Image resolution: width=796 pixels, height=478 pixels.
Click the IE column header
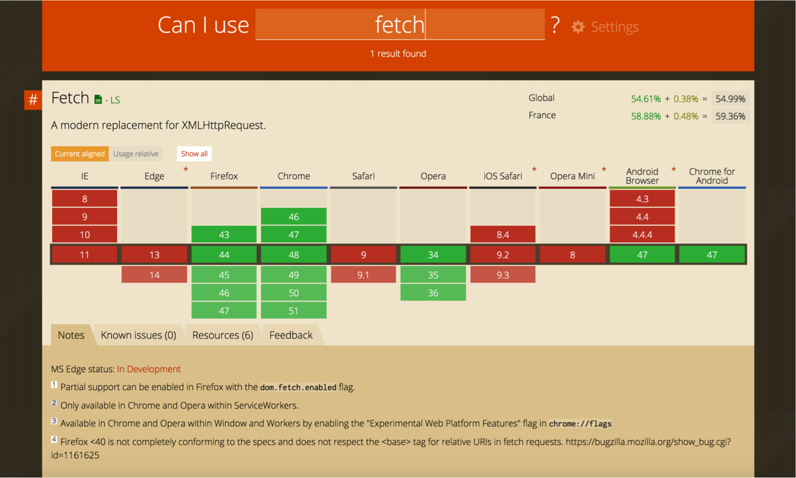click(84, 176)
